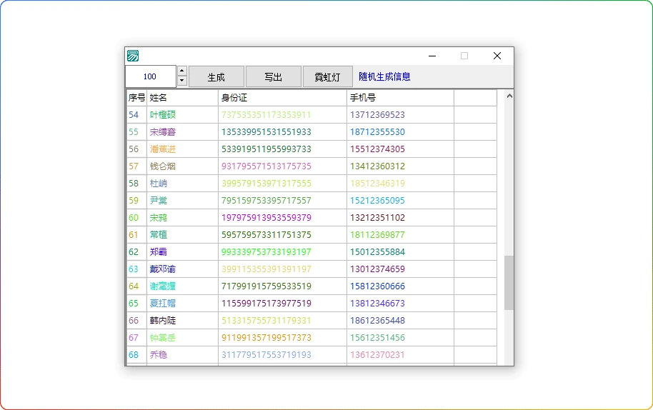Click the 序号 column header

[x=136, y=98]
